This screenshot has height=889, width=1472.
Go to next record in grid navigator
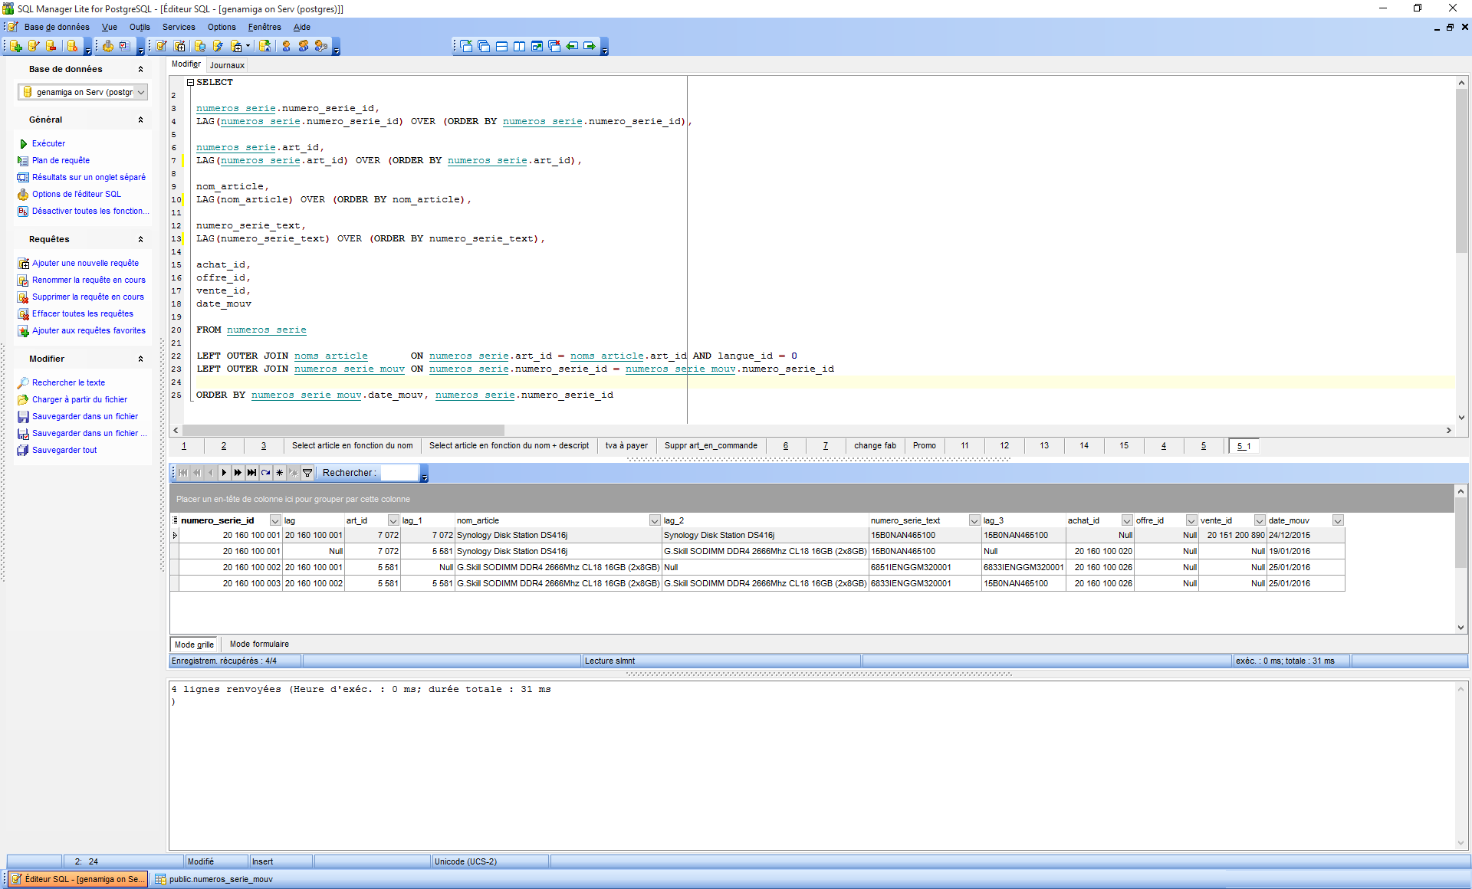tap(224, 473)
